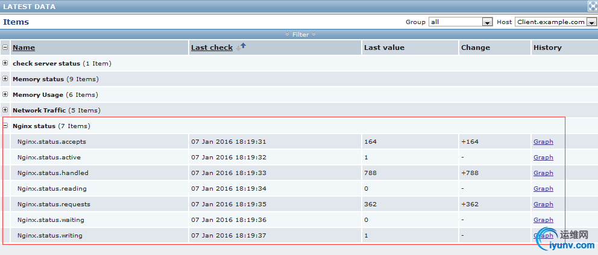Click the fullscreen icon in Latest Data header
This screenshot has height=255, width=598.
pos(593,6)
